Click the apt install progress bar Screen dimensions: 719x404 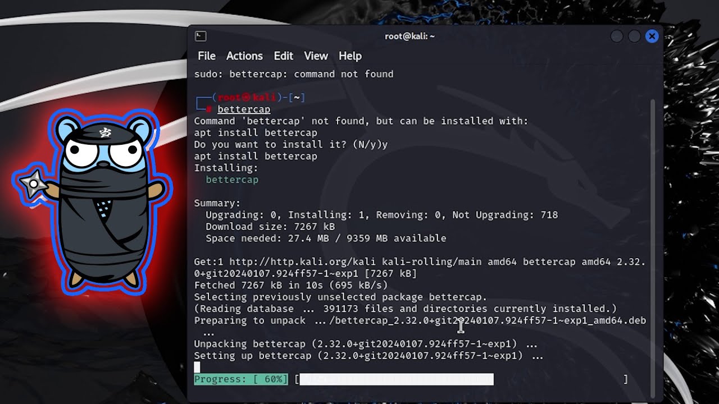461,379
